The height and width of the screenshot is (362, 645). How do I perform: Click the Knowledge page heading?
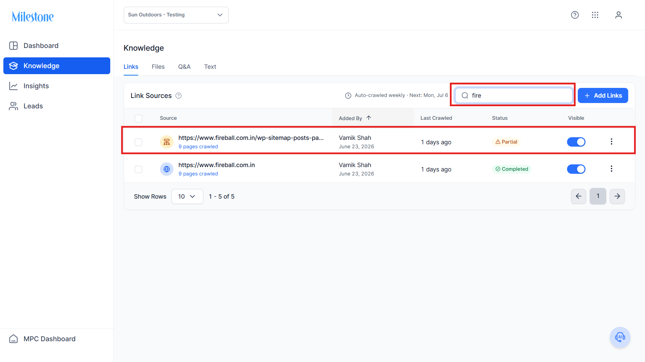tap(144, 48)
